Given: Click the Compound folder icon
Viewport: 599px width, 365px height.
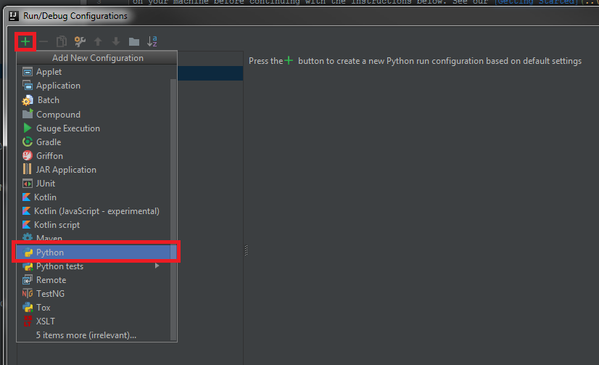Looking at the screenshot, I should pyautogui.click(x=28, y=114).
